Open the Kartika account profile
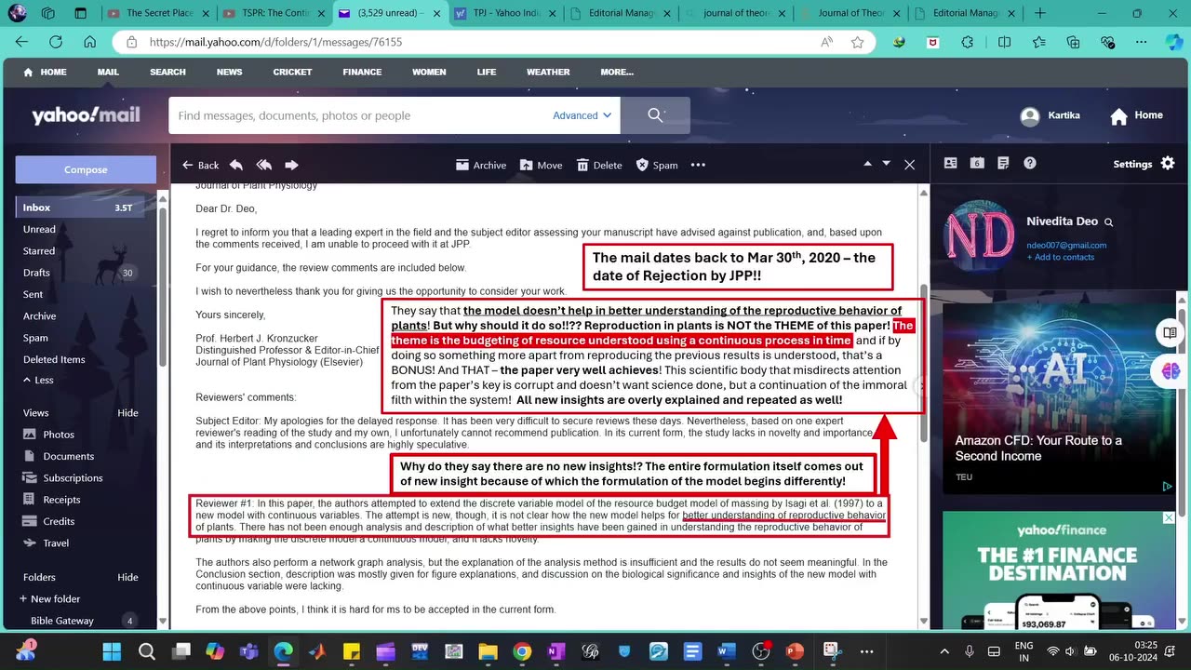 (x=1050, y=115)
